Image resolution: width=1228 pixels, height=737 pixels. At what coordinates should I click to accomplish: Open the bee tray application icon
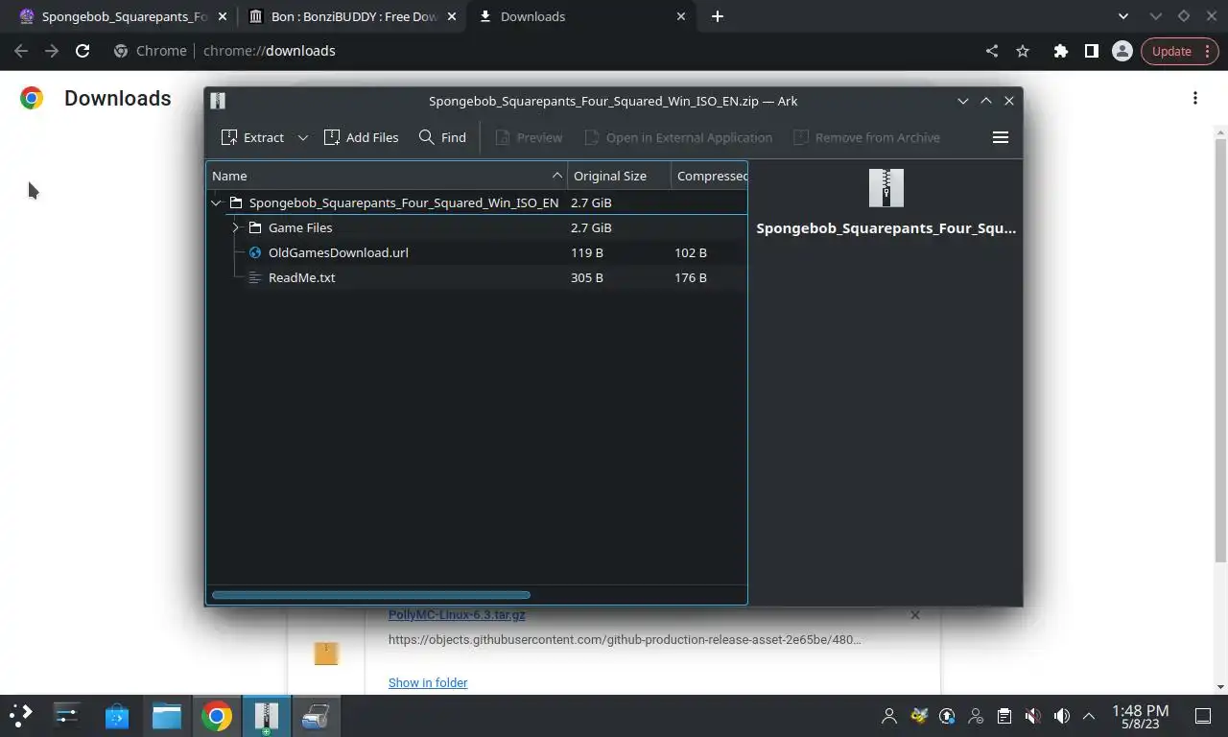point(919,716)
